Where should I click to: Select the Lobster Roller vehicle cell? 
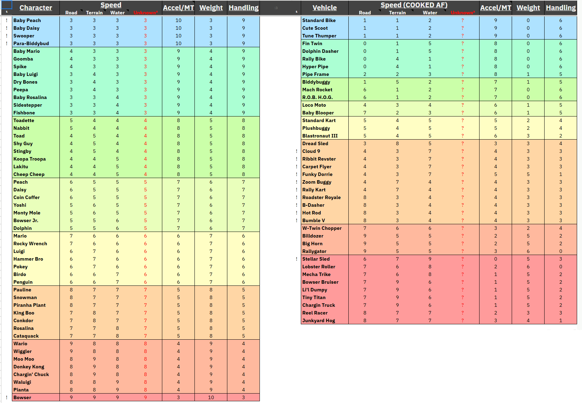[x=325, y=267]
